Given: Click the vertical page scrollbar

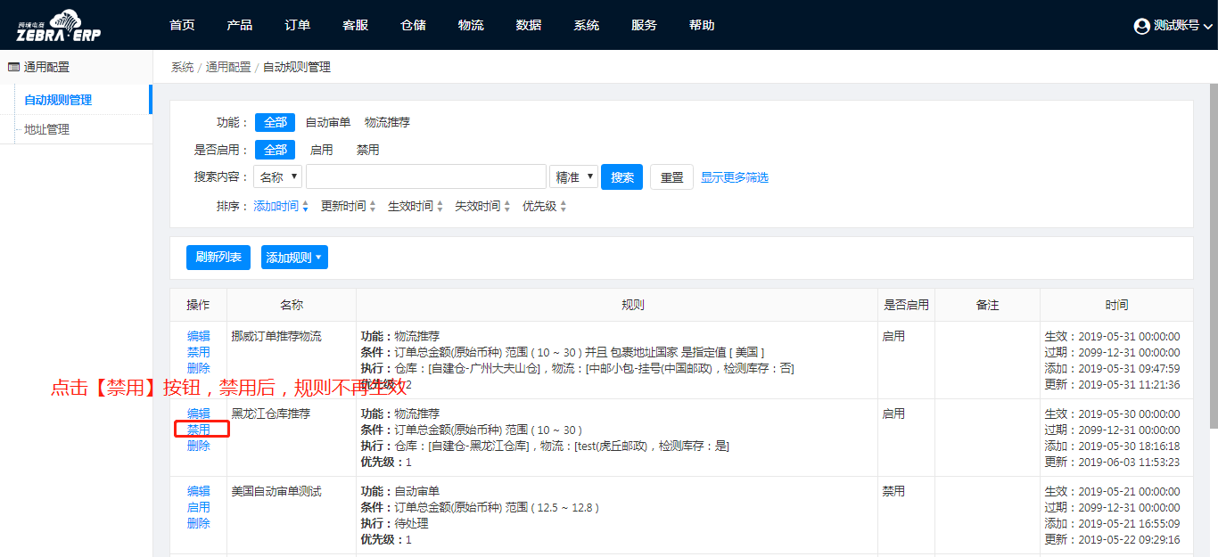Looking at the screenshot, I should 1213,267.
